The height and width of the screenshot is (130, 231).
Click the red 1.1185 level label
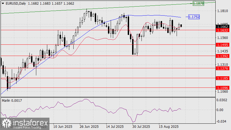tap(222, 78)
